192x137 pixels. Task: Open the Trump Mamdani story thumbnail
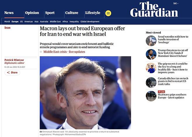(151, 54)
